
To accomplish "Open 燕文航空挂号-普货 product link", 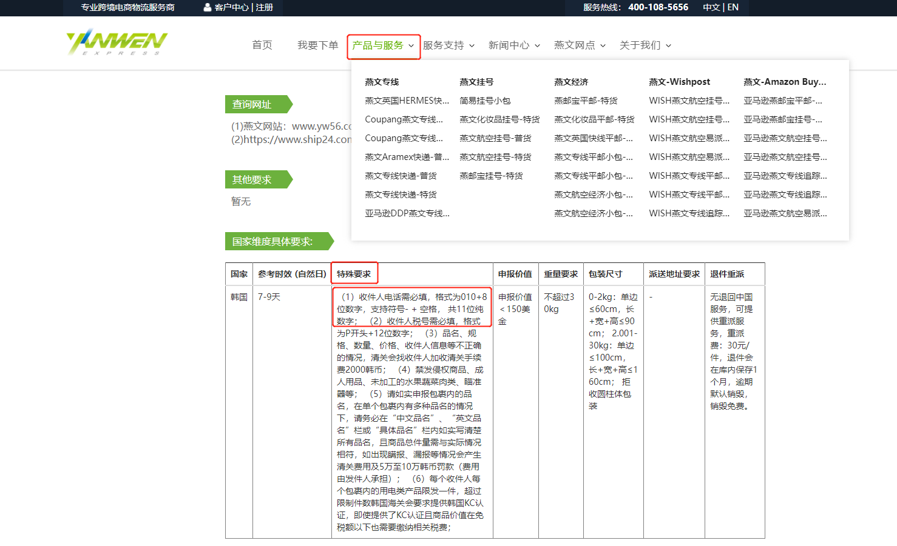I will pyautogui.click(x=495, y=138).
